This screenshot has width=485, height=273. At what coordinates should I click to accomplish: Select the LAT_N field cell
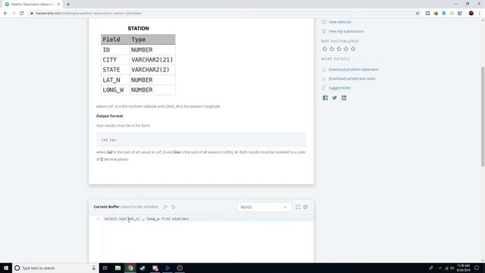[115, 80]
